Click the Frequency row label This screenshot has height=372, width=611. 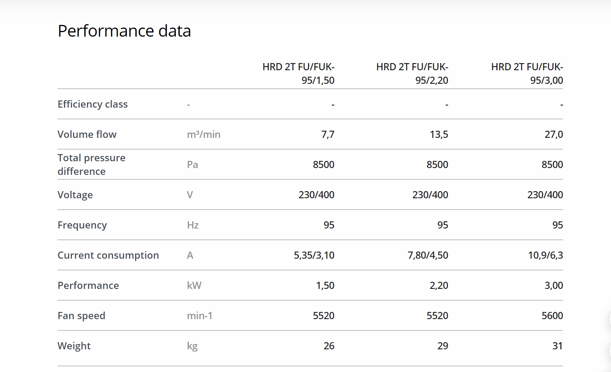click(x=82, y=225)
